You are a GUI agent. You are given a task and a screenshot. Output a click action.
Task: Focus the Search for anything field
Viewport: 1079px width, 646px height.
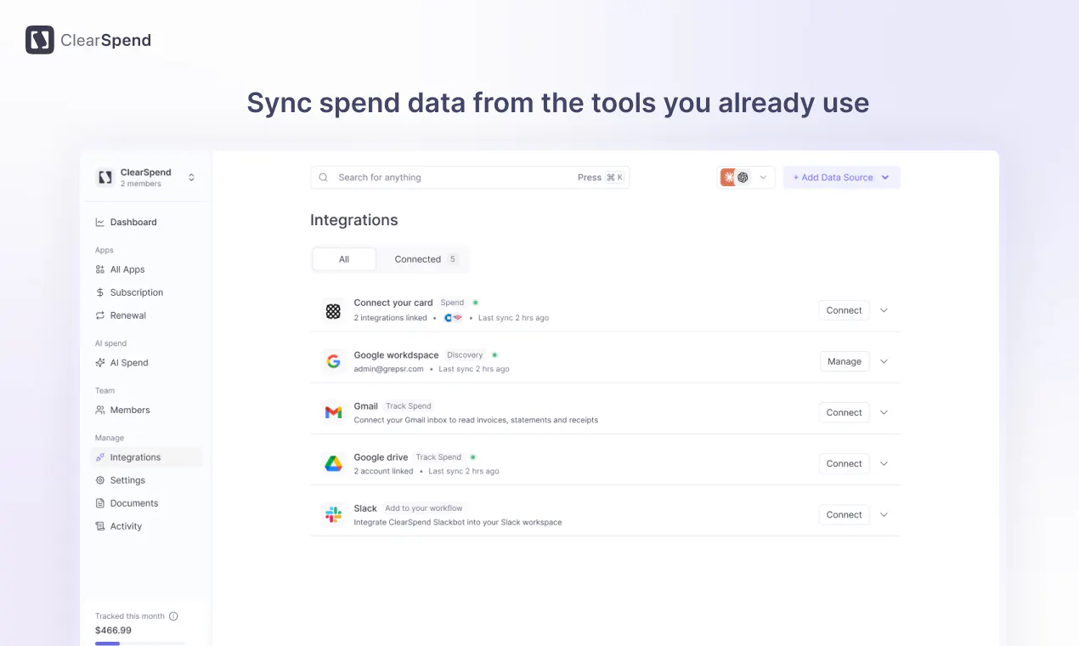[x=470, y=178]
